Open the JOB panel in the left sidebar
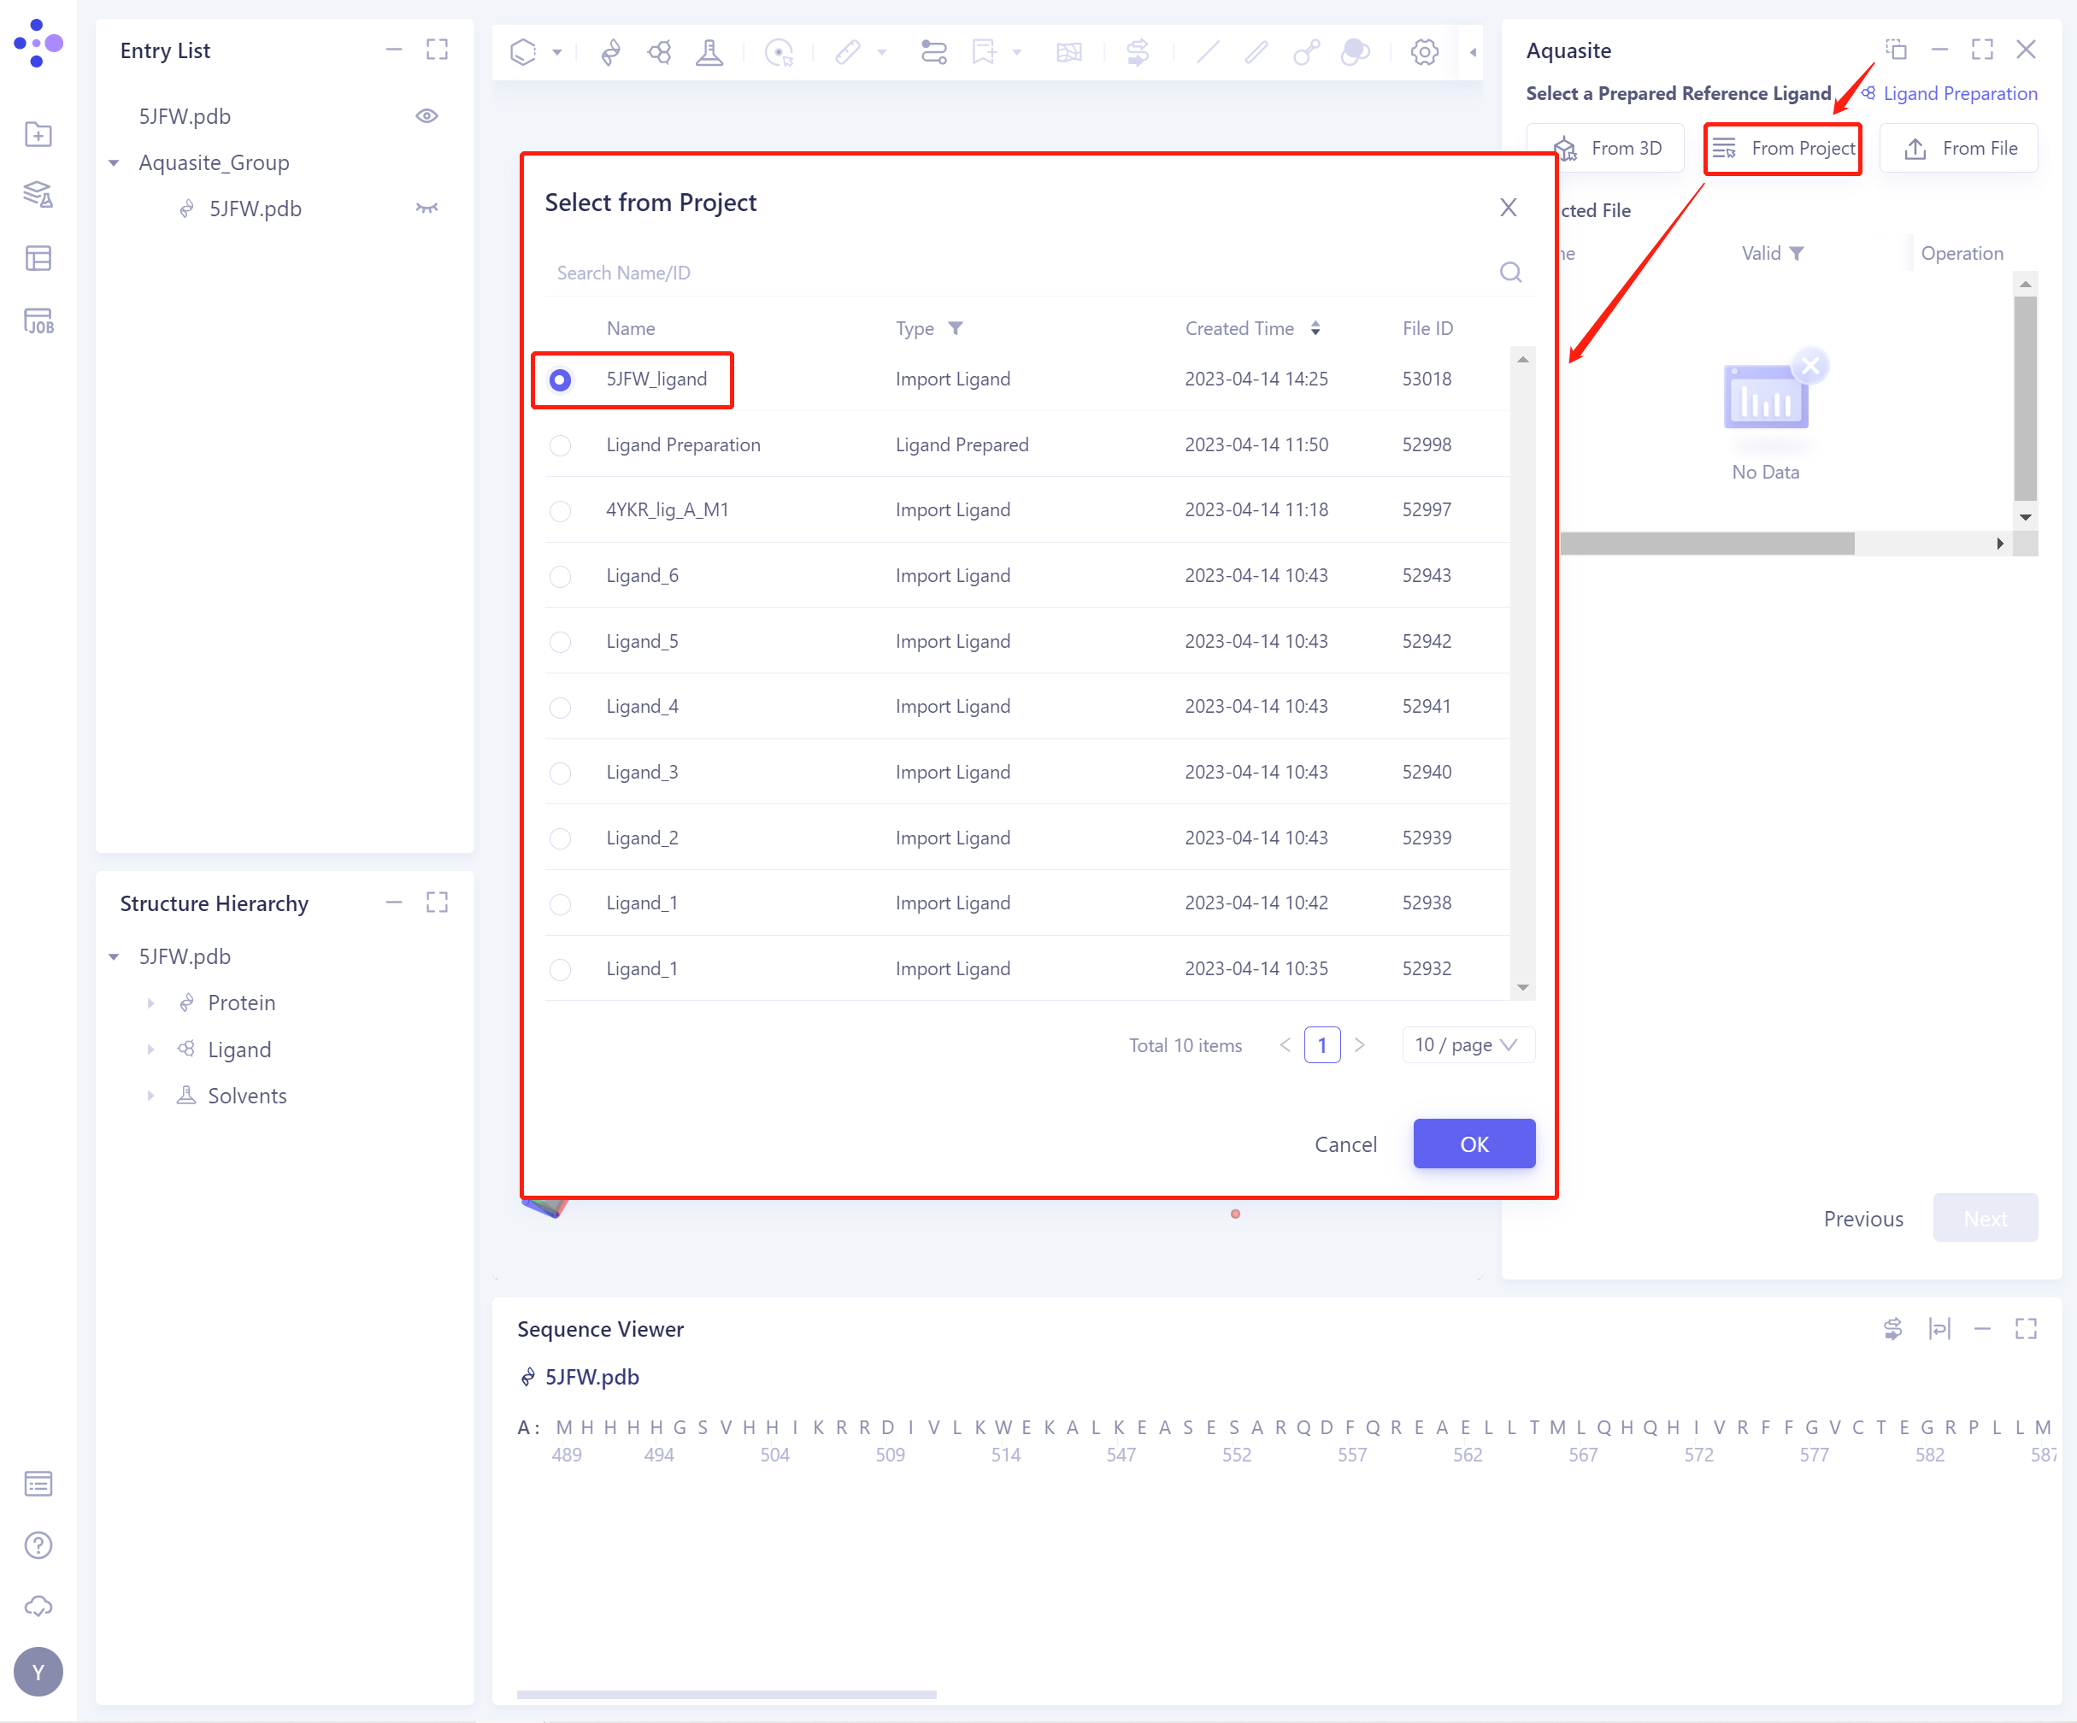The width and height of the screenshot is (2077, 1723). (x=38, y=320)
